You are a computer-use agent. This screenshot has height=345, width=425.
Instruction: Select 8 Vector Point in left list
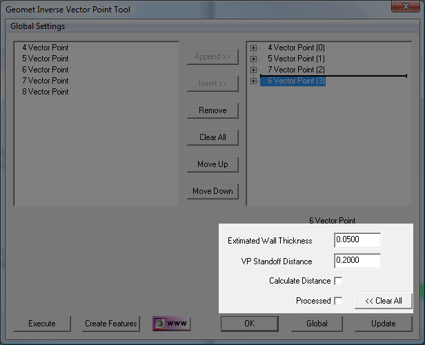pyautogui.click(x=46, y=92)
